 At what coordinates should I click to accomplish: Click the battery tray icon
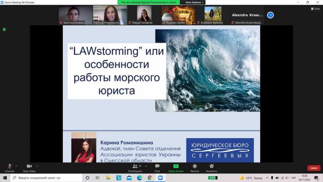click(x=277, y=178)
